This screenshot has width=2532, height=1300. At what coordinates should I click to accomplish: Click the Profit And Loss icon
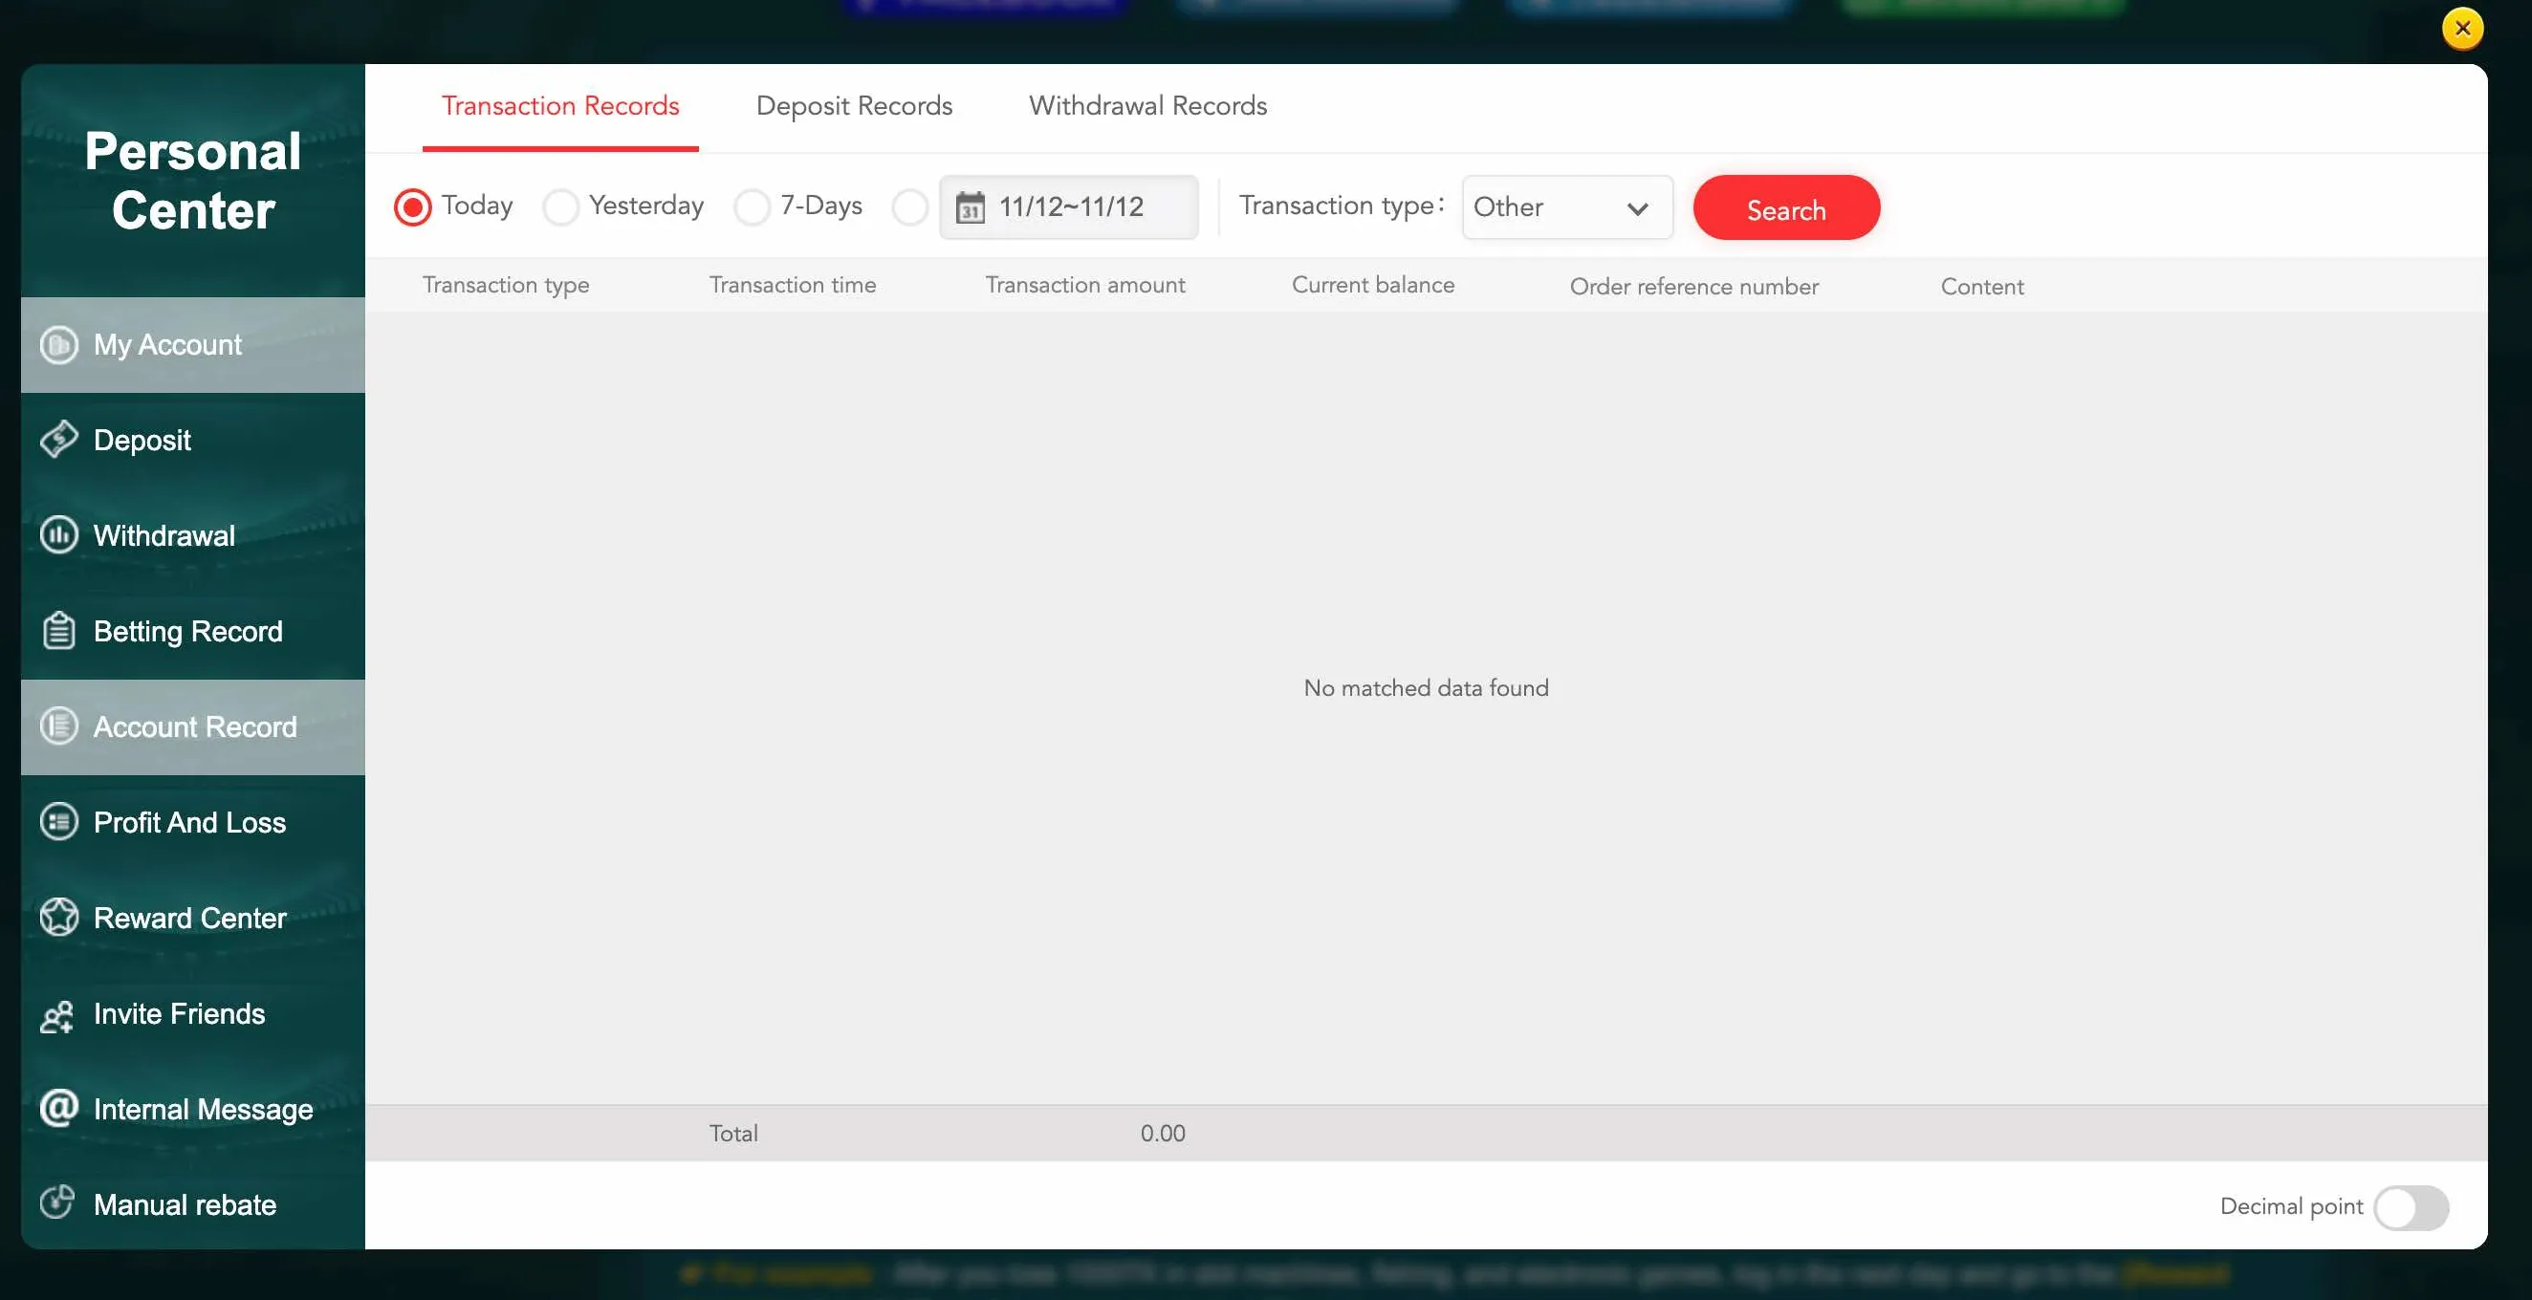[59, 821]
